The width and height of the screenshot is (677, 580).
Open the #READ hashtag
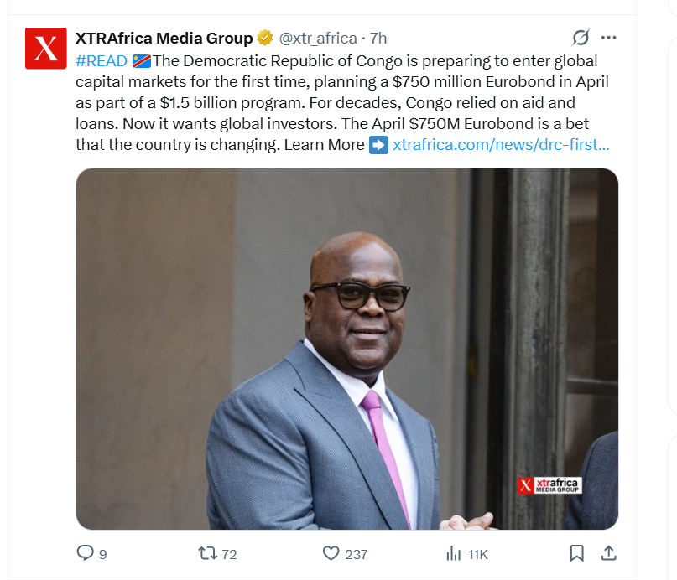point(102,61)
